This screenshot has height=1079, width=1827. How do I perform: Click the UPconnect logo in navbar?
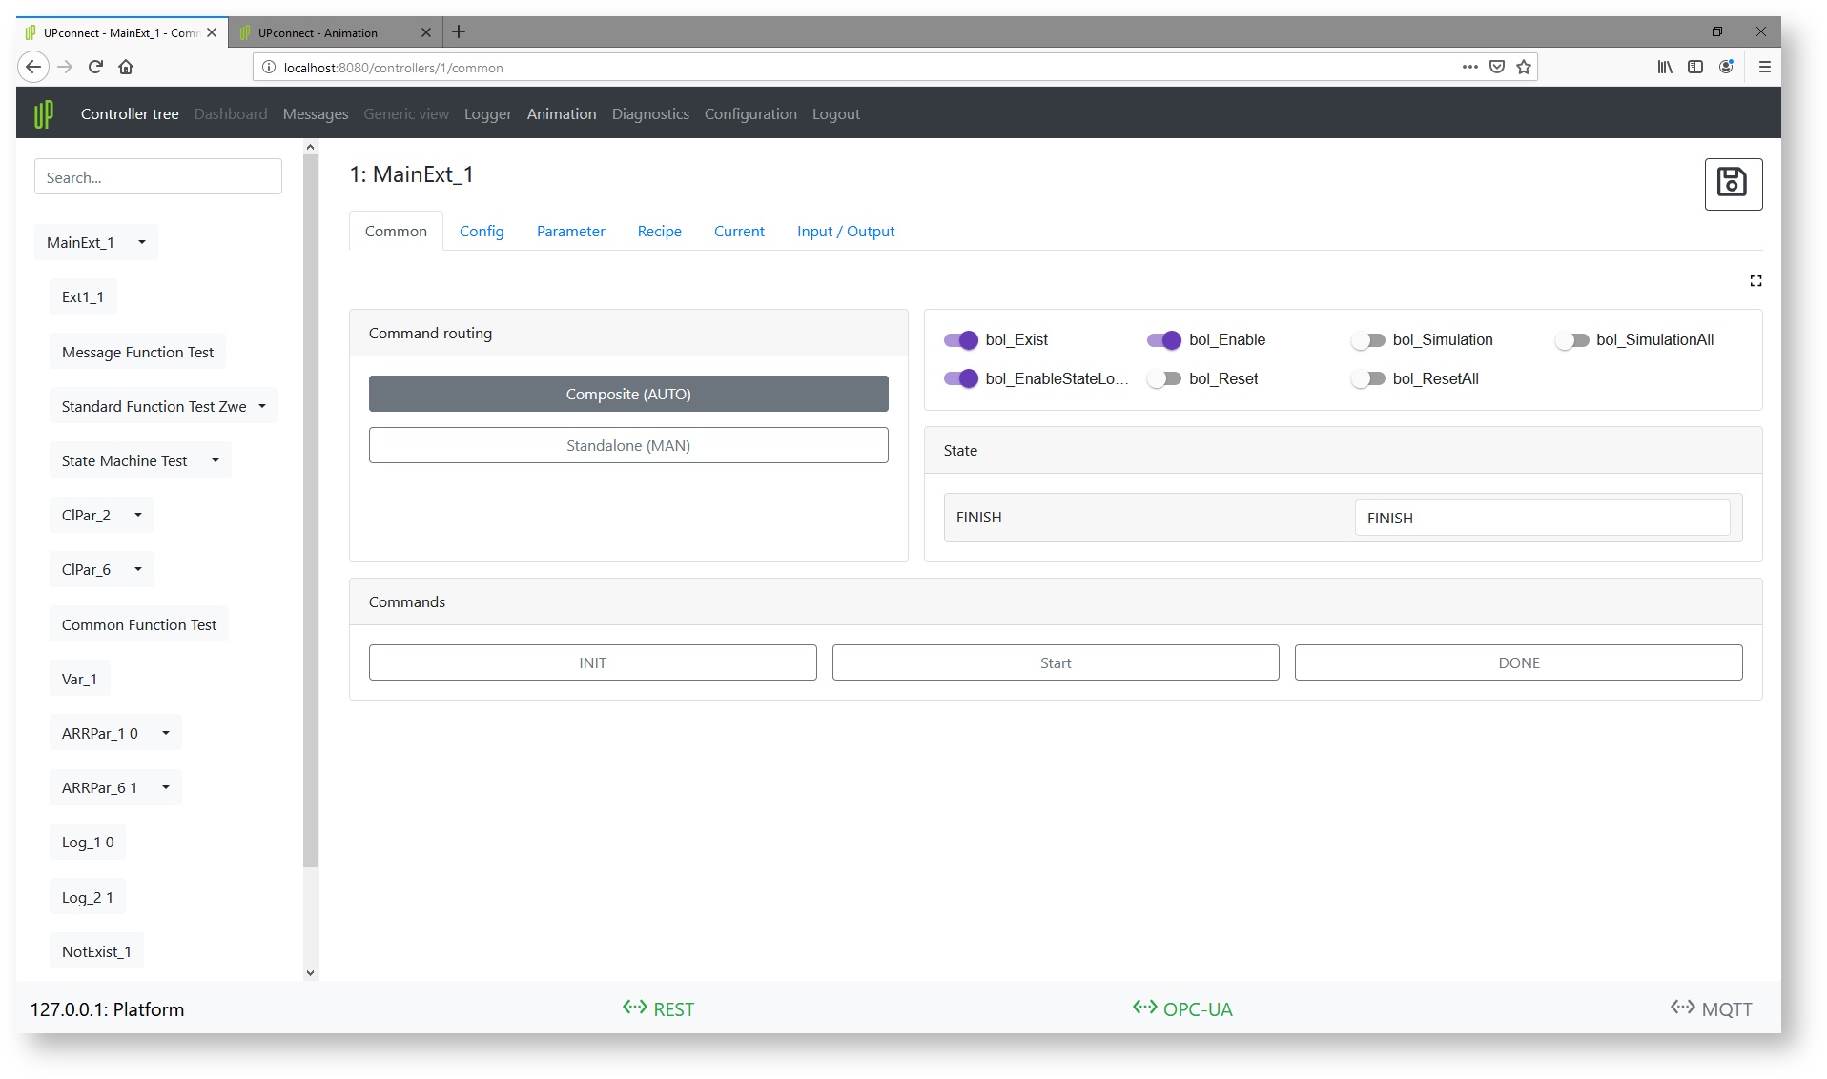click(x=44, y=114)
